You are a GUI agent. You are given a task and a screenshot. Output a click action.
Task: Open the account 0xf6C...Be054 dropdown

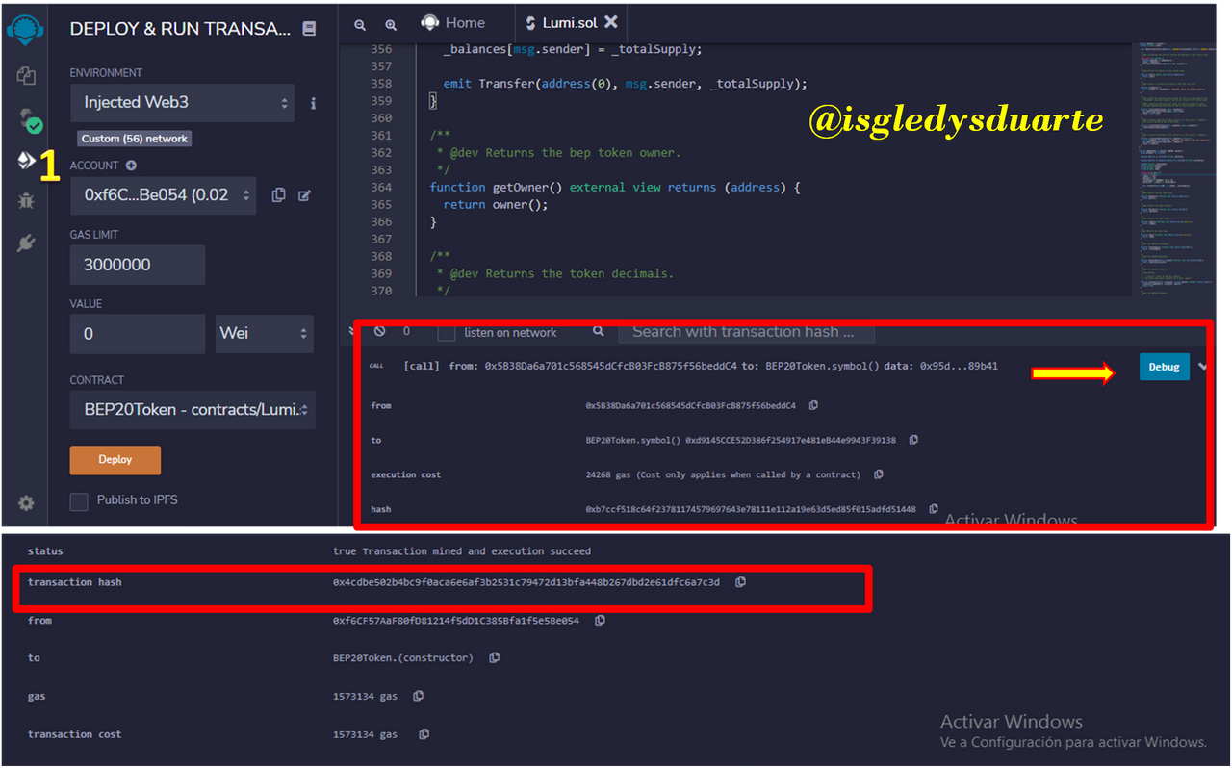tap(163, 195)
